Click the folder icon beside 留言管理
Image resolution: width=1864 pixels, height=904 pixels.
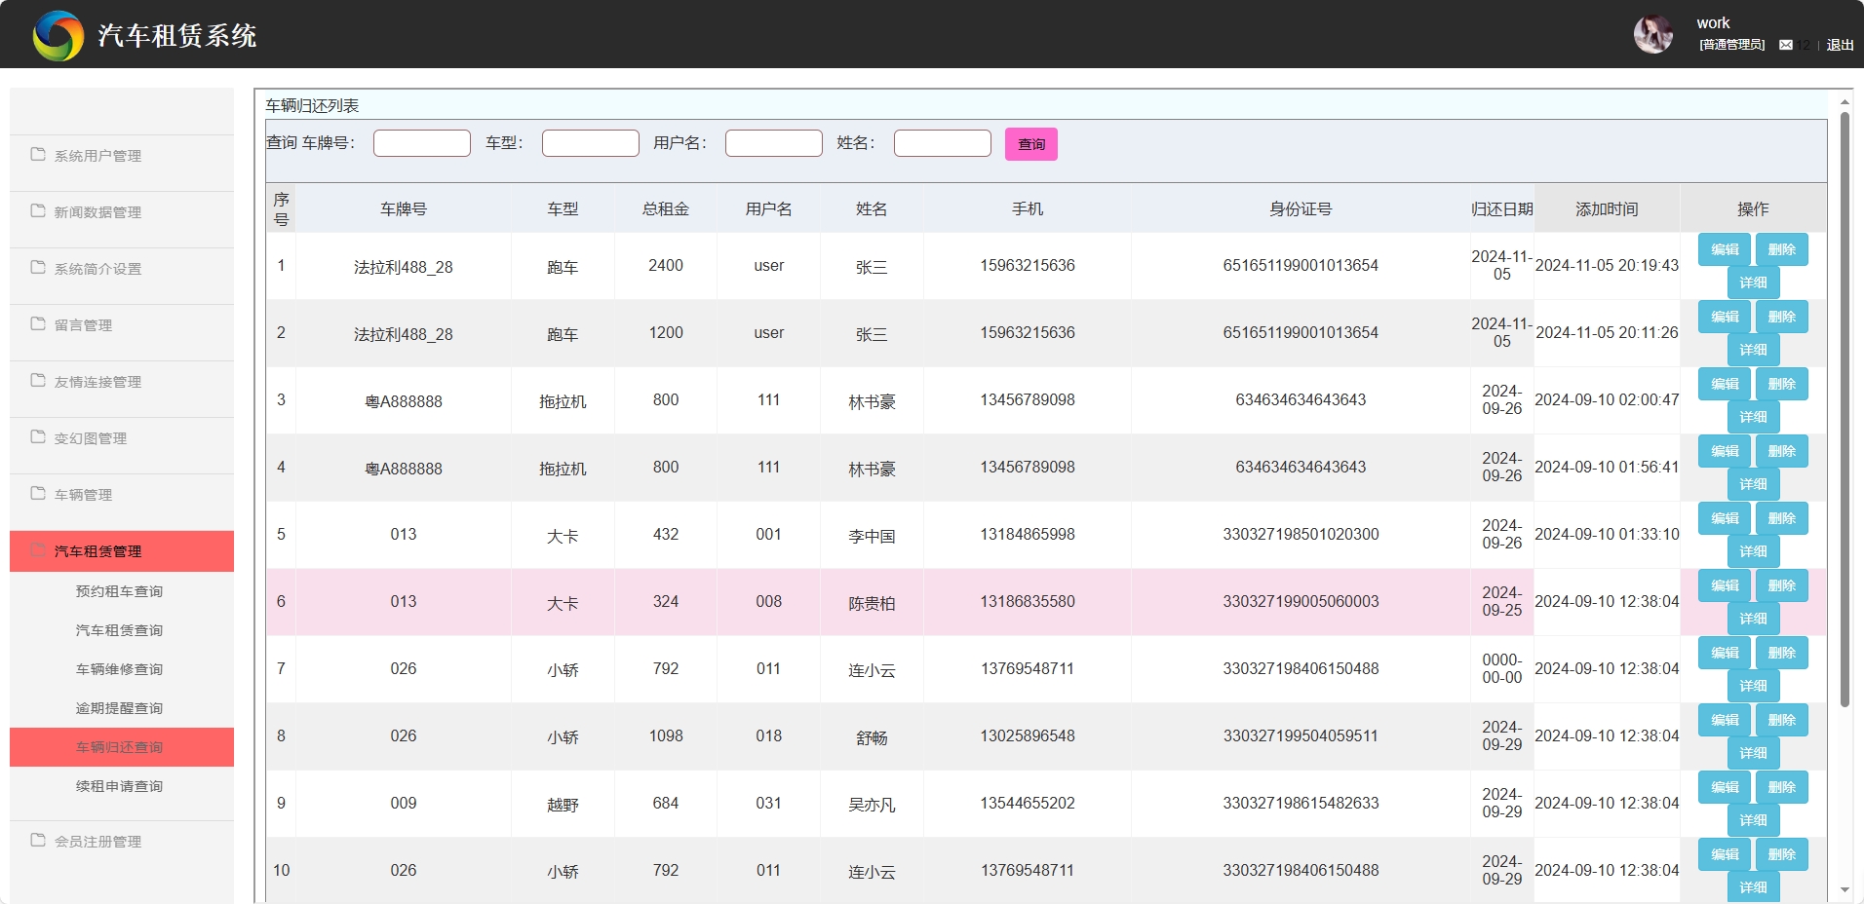coord(36,323)
